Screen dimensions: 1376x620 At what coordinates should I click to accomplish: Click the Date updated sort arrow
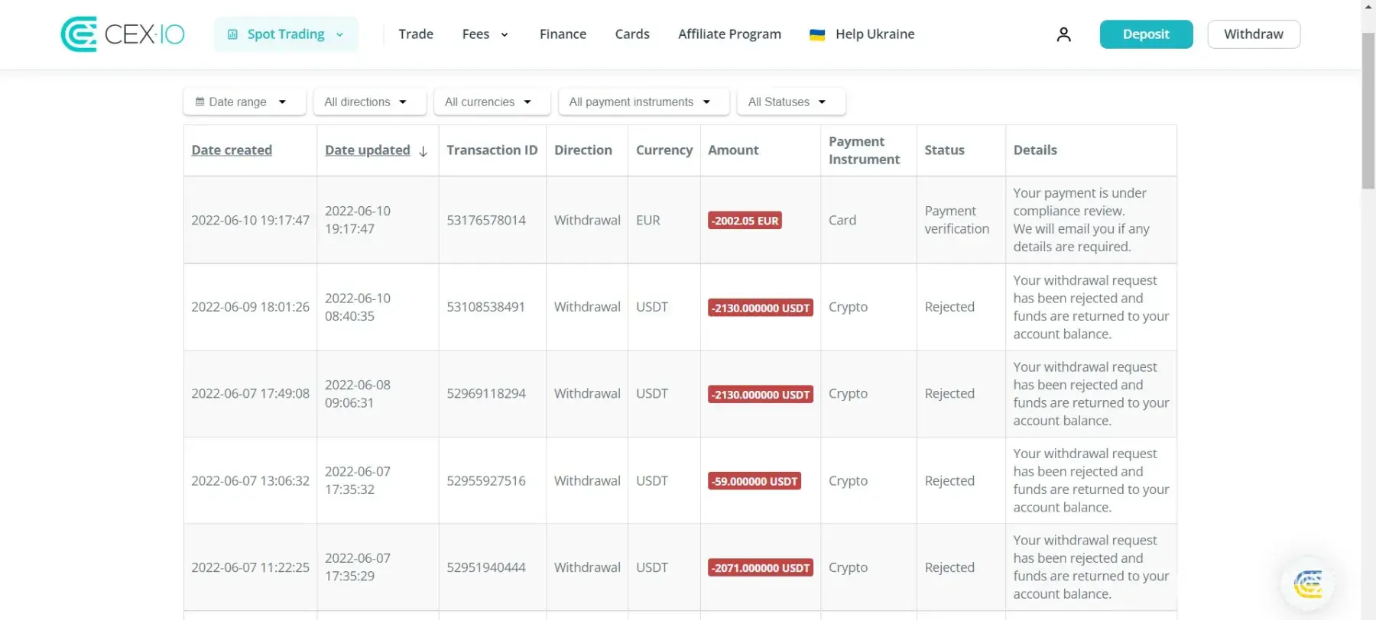(x=423, y=151)
